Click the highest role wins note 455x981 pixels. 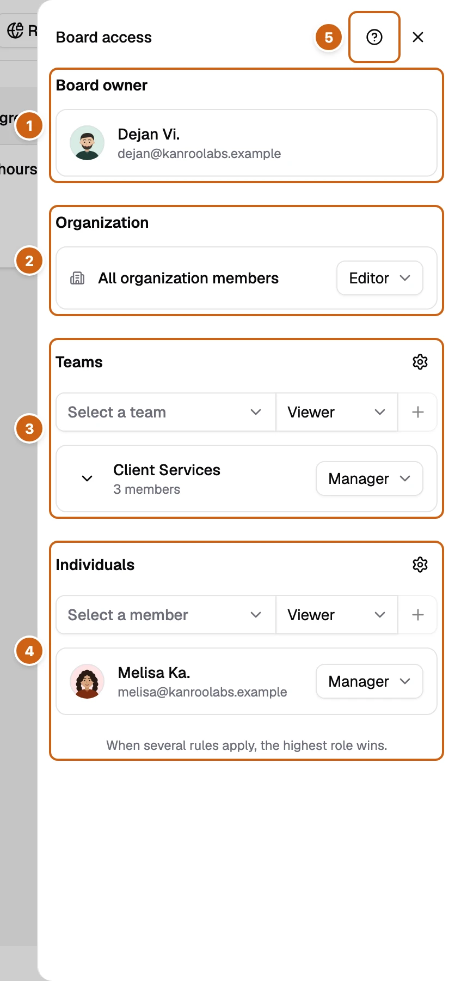click(247, 746)
